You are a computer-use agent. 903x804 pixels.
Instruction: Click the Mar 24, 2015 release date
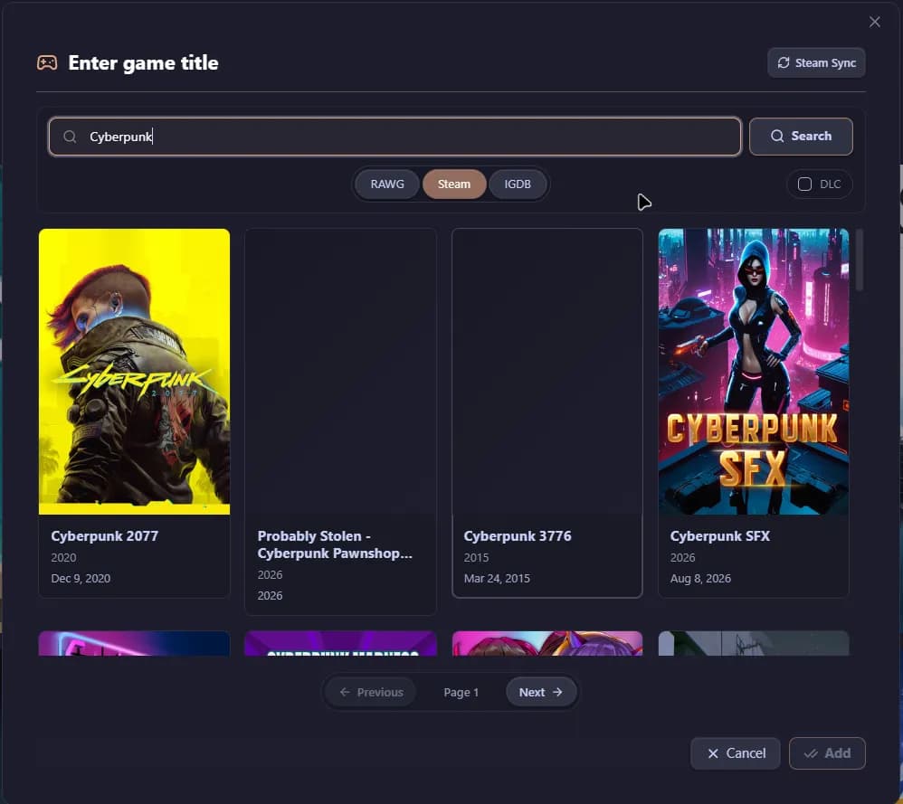497,579
